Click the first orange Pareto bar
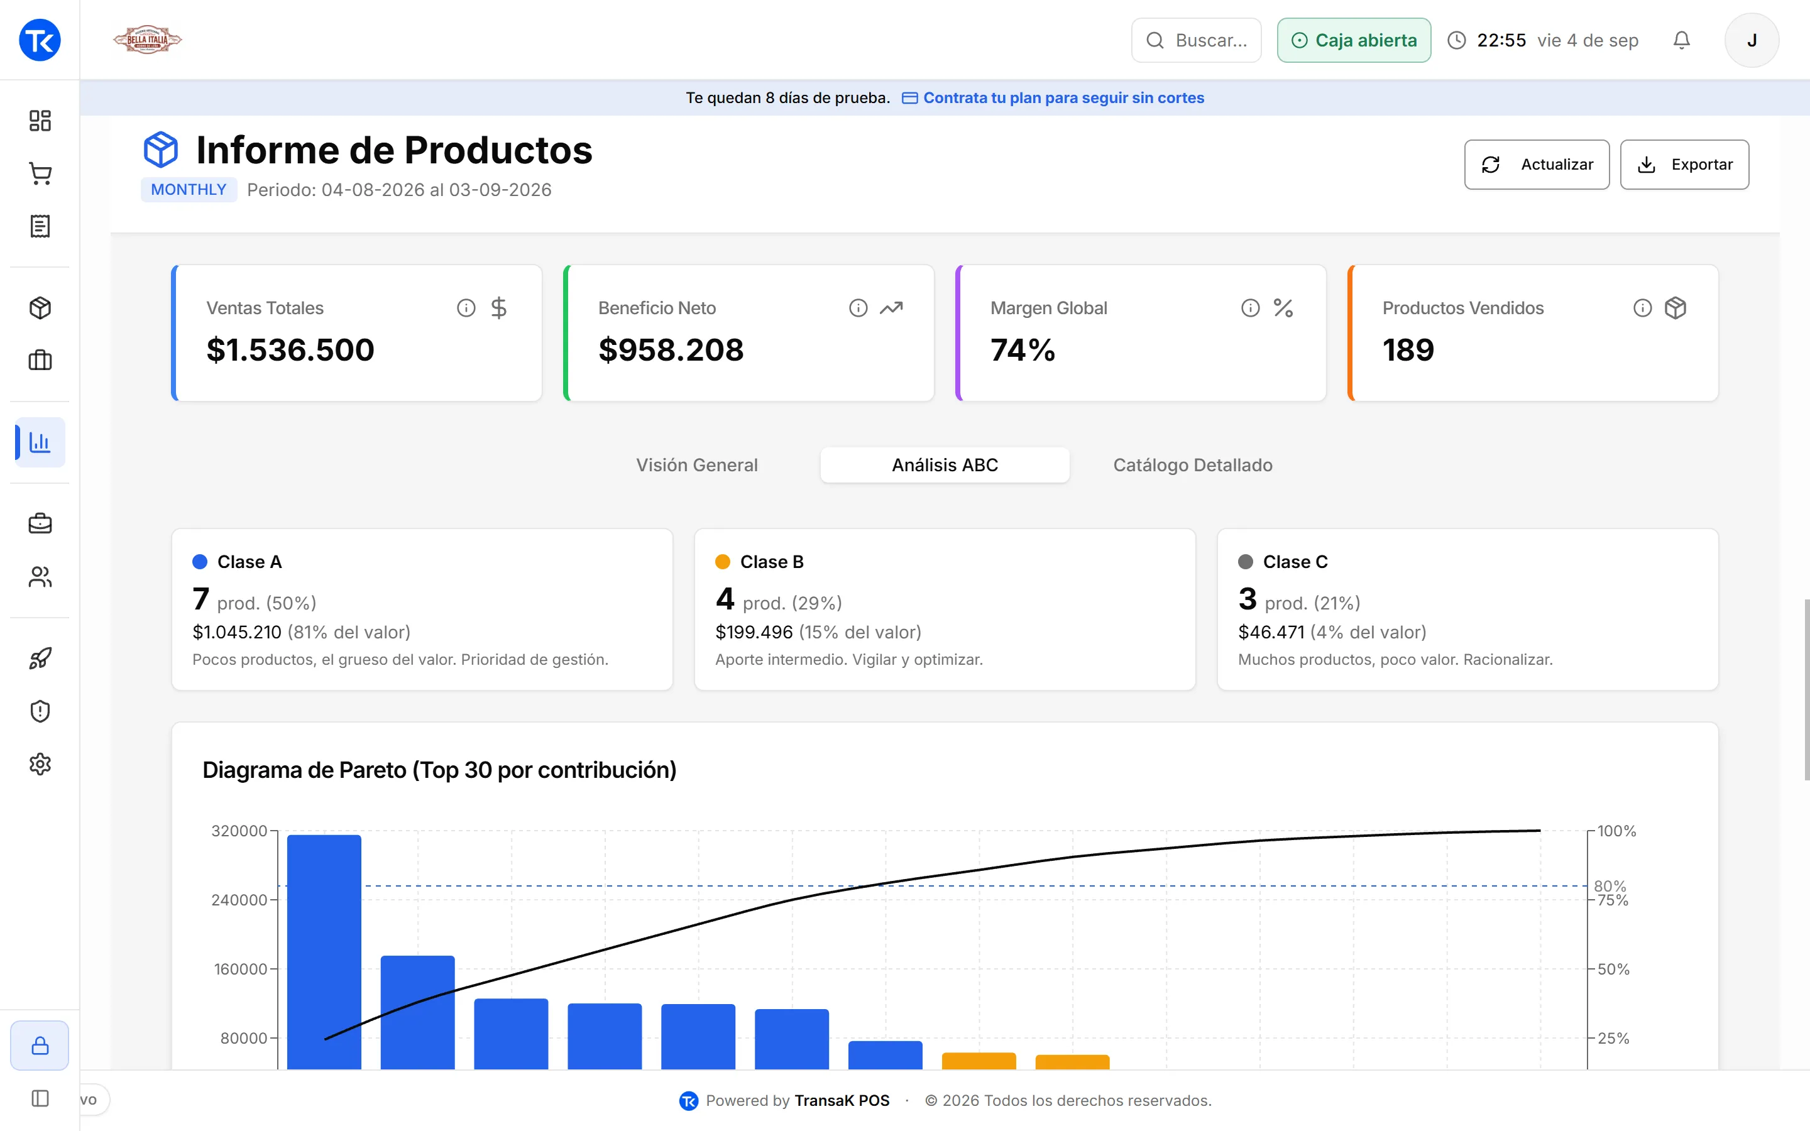 [979, 1061]
